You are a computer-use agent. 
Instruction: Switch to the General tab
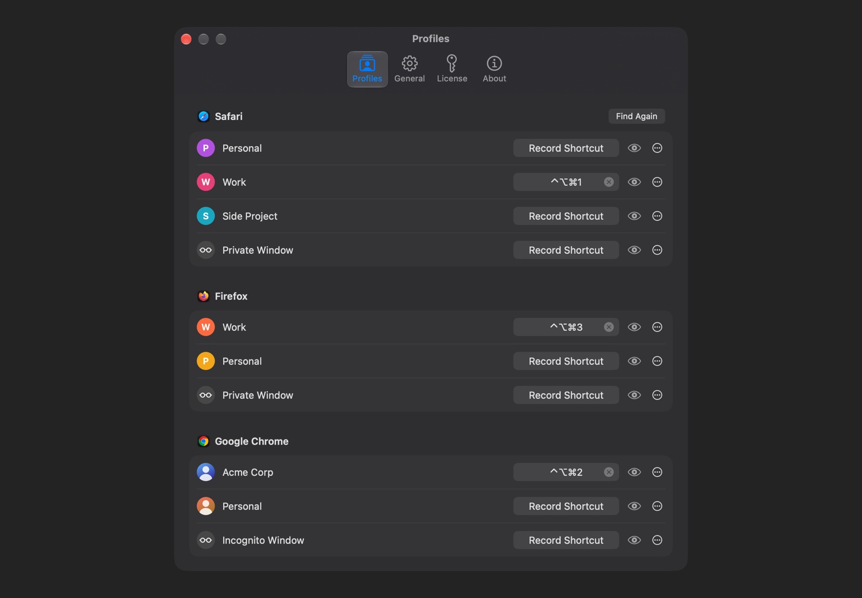409,69
